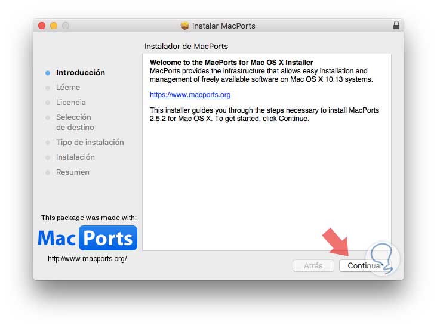Select the Licencia step in sidebar
Screen dimensions: 437x328
[x=71, y=102]
